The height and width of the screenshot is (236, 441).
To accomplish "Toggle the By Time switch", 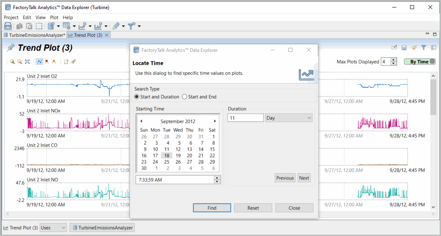I will point(420,62).
